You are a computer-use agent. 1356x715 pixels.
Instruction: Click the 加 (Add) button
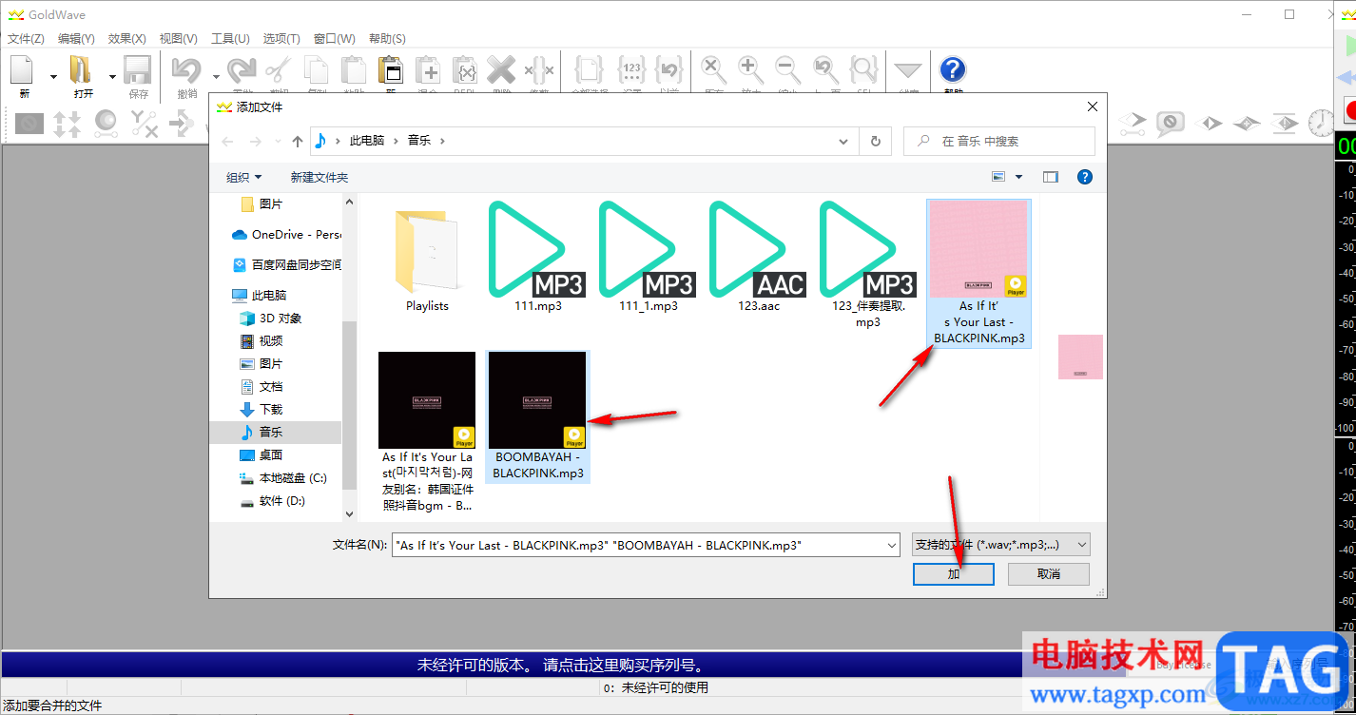pos(954,573)
